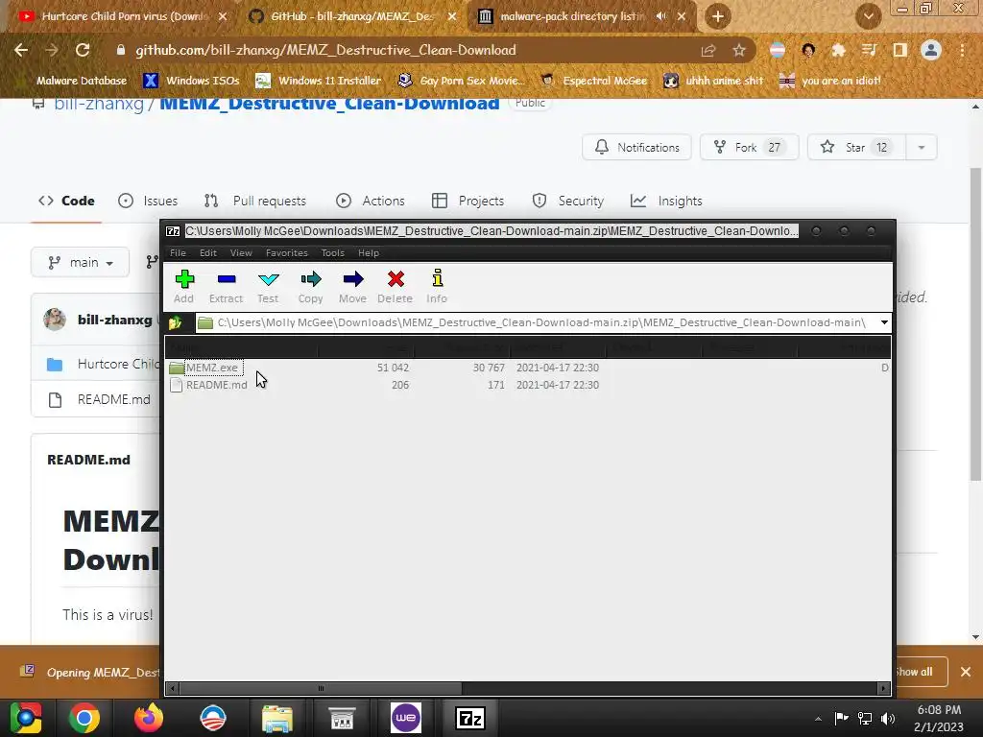This screenshot has height=737, width=983.
Task: Run the Test tool in 7-Zip
Action: (x=268, y=287)
